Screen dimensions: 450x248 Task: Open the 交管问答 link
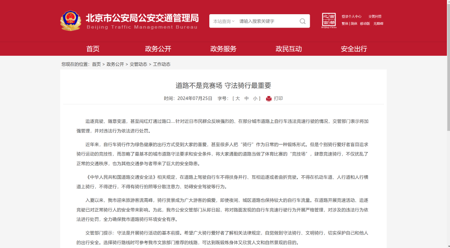(375, 16)
